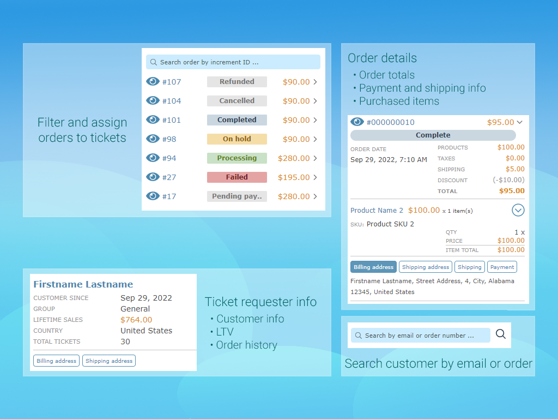Open the customer's Billing address
The width and height of the screenshot is (558, 419).
point(56,361)
